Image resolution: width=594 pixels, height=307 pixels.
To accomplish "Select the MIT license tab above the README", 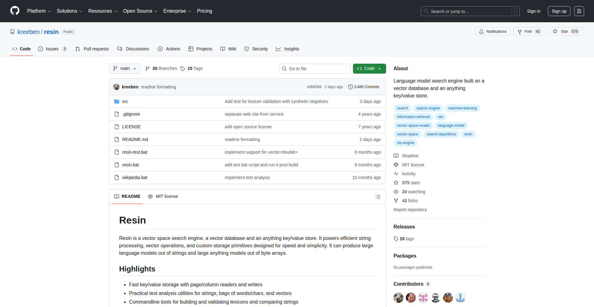I will (163, 197).
